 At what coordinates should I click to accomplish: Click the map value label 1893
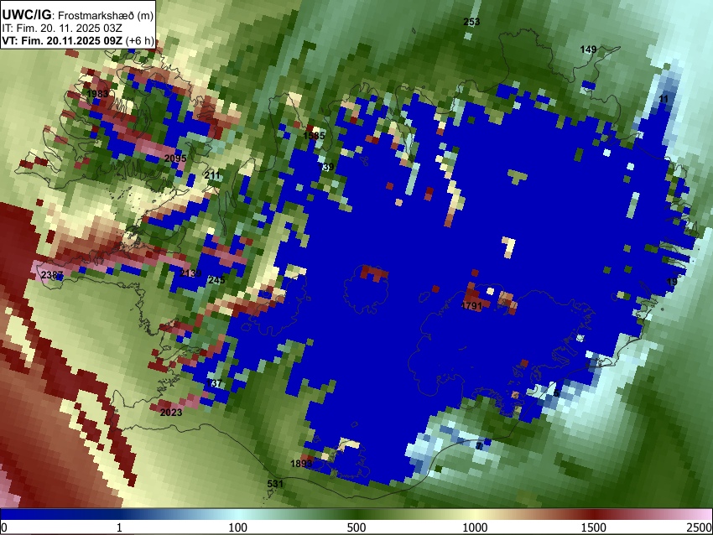[x=301, y=463]
